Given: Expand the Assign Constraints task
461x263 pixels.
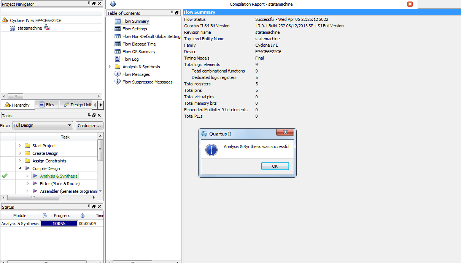Looking at the screenshot, I should tap(20, 161).
